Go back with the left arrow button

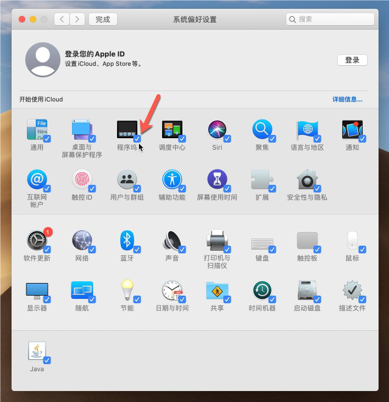pos(62,20)
